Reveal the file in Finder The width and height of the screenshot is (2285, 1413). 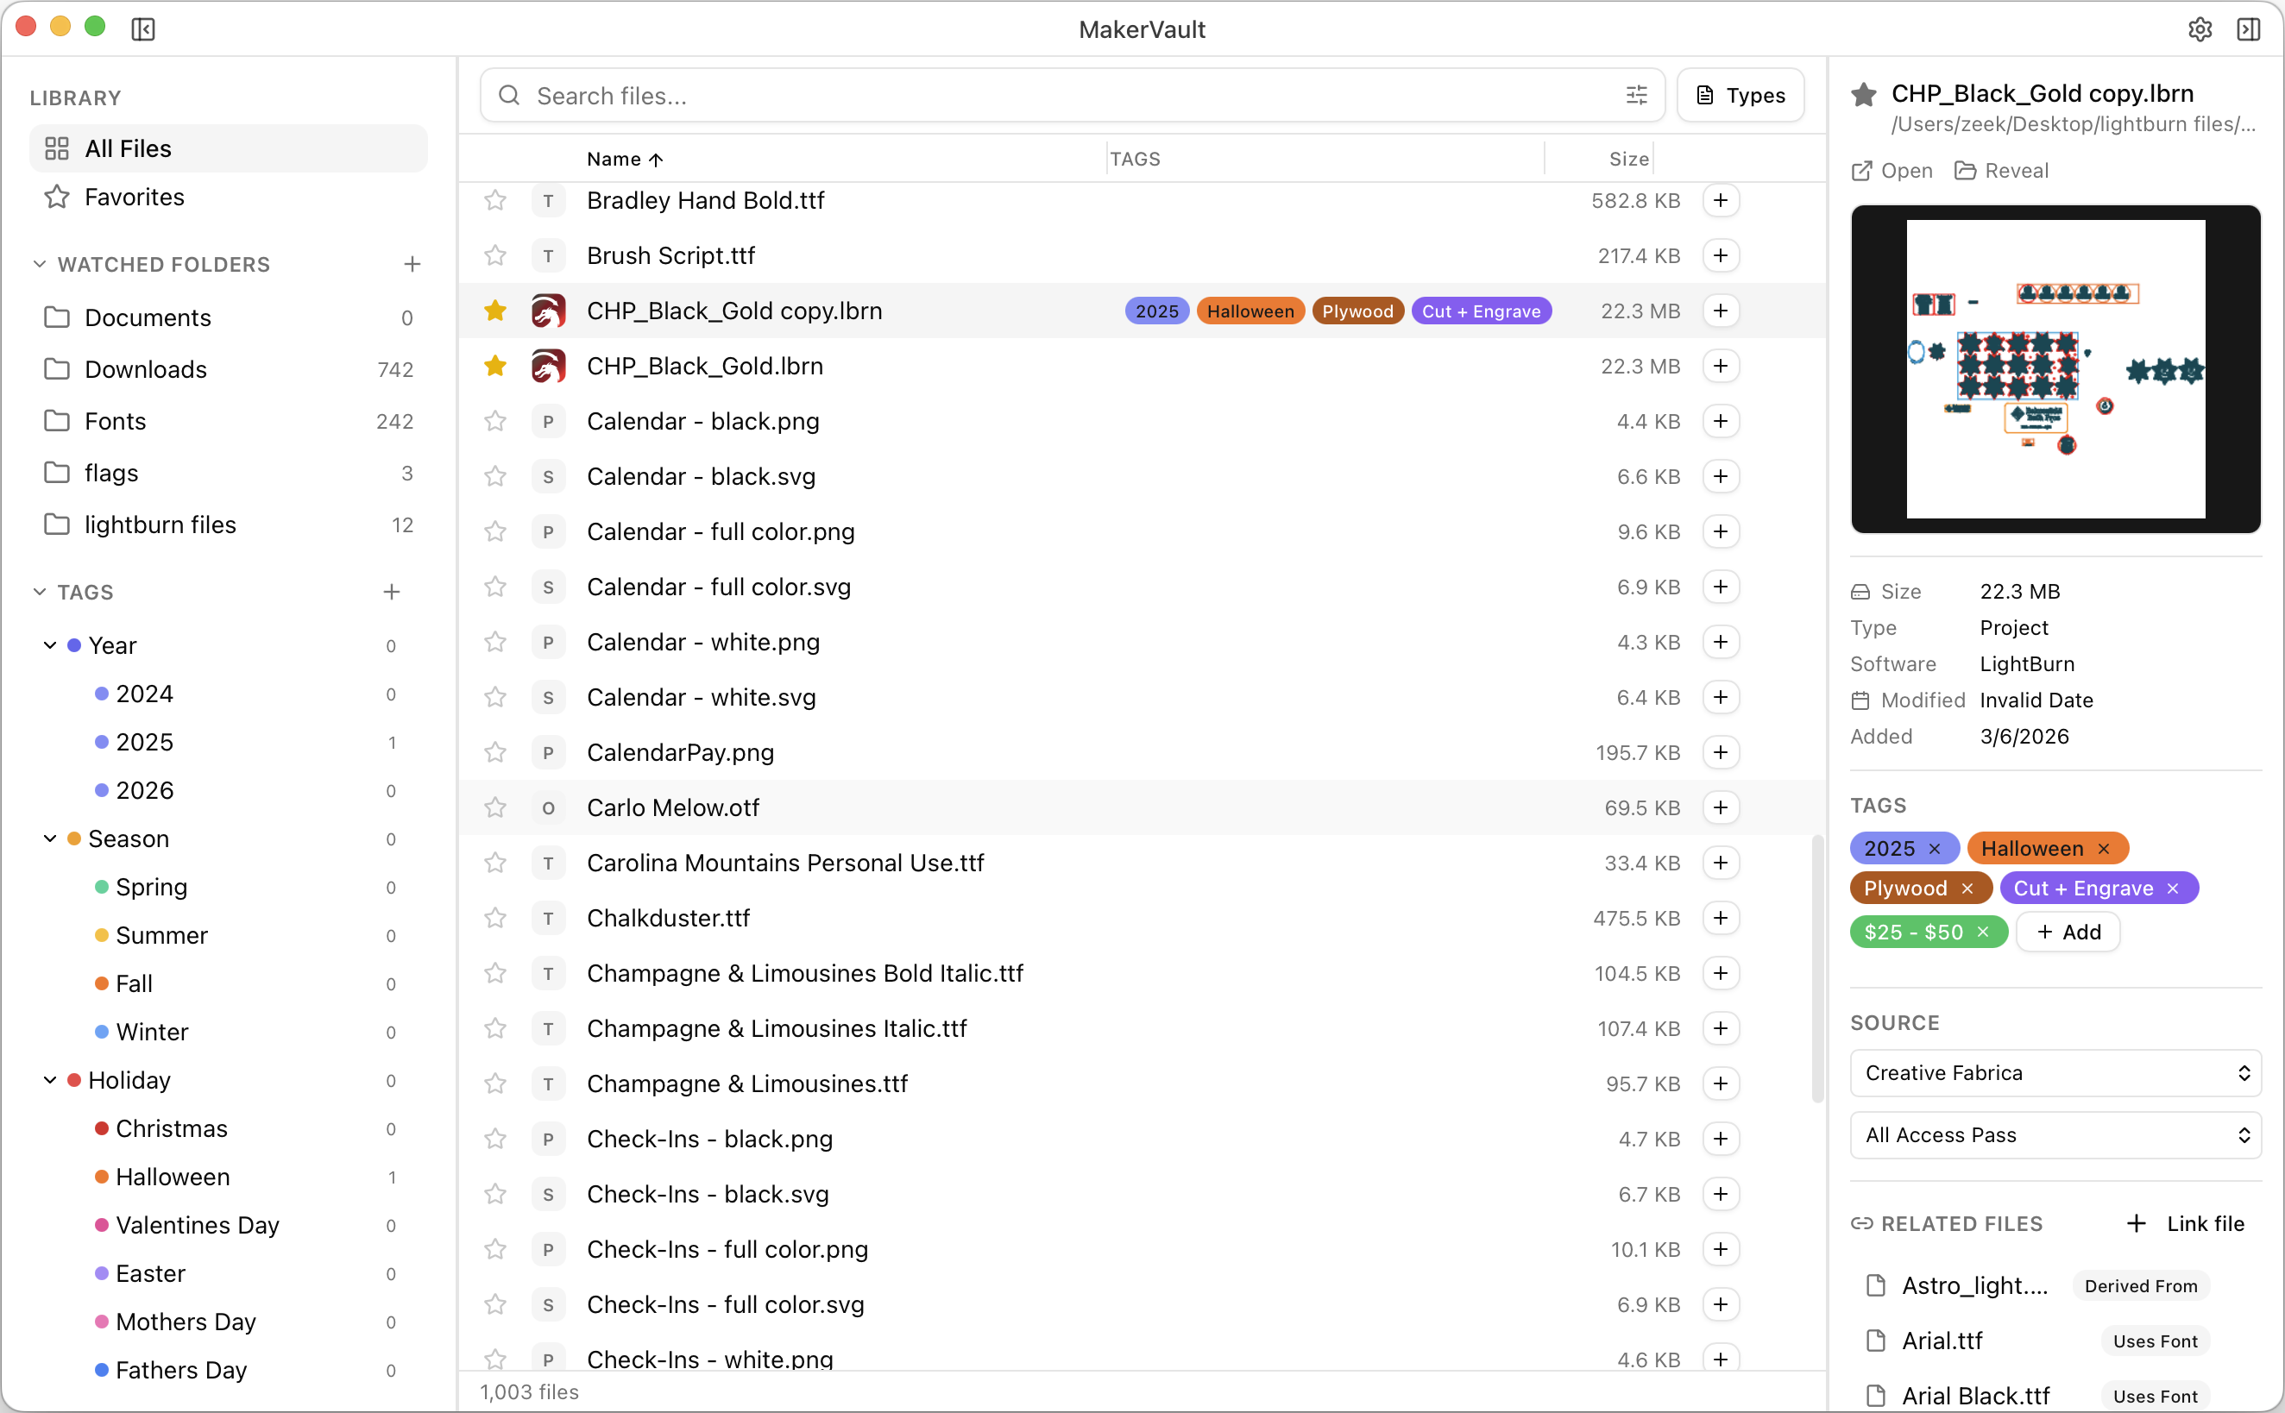click(x=2001, y=170)
